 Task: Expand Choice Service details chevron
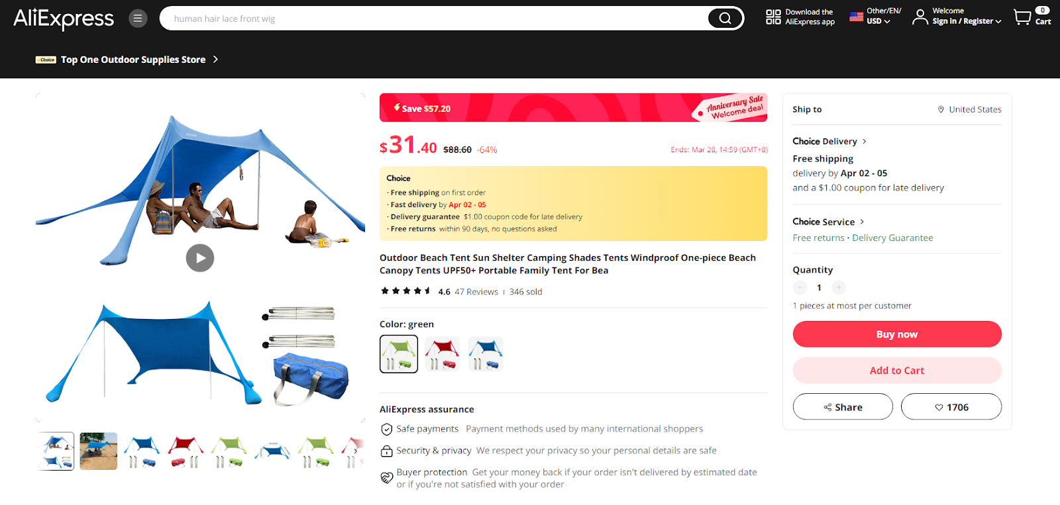tap(861, 222)
